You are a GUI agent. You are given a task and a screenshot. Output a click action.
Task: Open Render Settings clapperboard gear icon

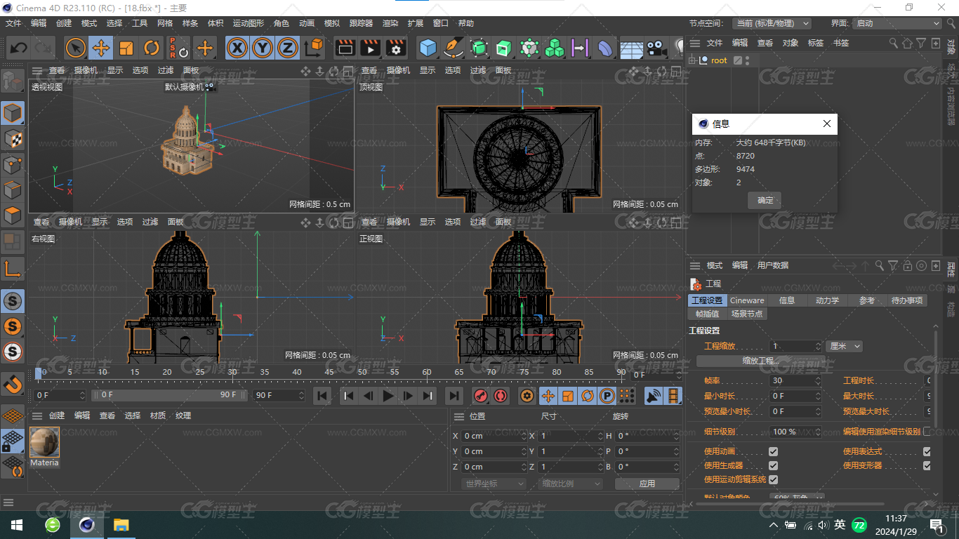396,48
